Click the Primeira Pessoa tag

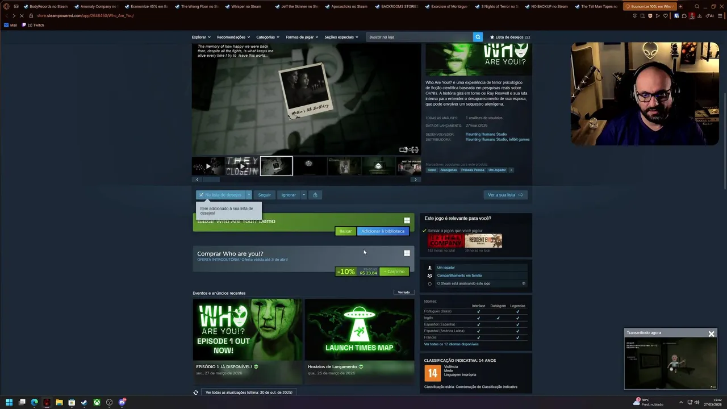473,170
